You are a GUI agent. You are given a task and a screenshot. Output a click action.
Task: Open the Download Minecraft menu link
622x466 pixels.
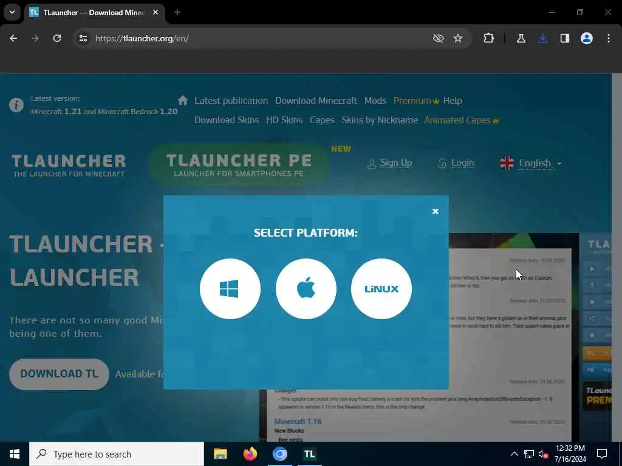tap(316, 101)
